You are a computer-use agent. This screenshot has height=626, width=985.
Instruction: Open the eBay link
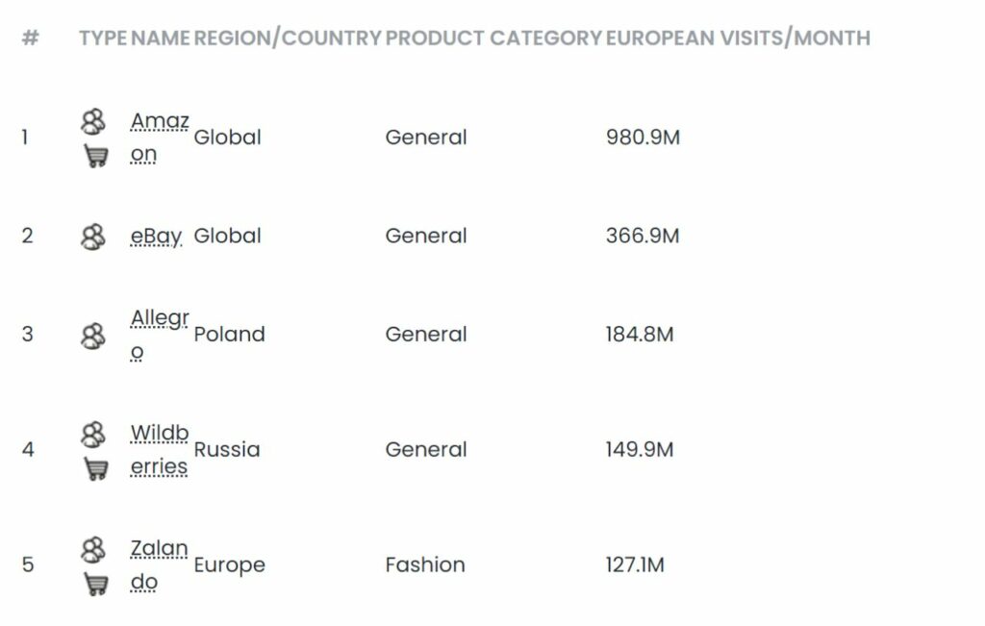coord(156,237)
